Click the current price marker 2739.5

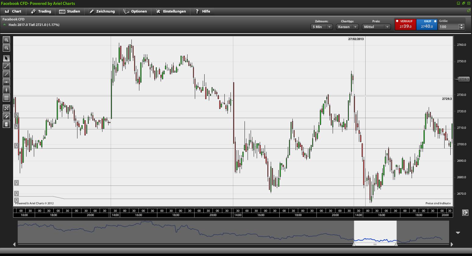click(463, 79)
